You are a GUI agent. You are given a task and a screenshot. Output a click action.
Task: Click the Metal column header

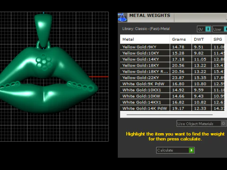(x=145, y=39)
